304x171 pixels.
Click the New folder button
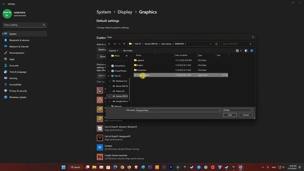(128, 51)
